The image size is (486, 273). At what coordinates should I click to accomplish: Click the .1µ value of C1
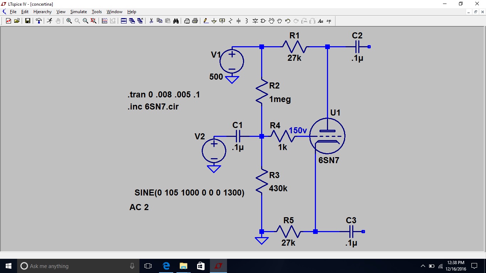(238, 148)
